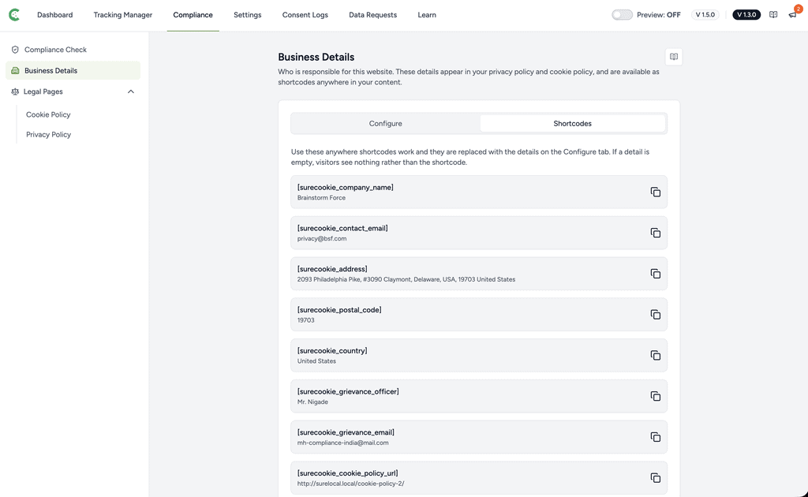Click the V 1.5.0 version badge

(705, 14)
